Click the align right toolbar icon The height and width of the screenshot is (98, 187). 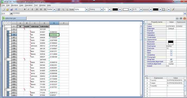point(45,9)
